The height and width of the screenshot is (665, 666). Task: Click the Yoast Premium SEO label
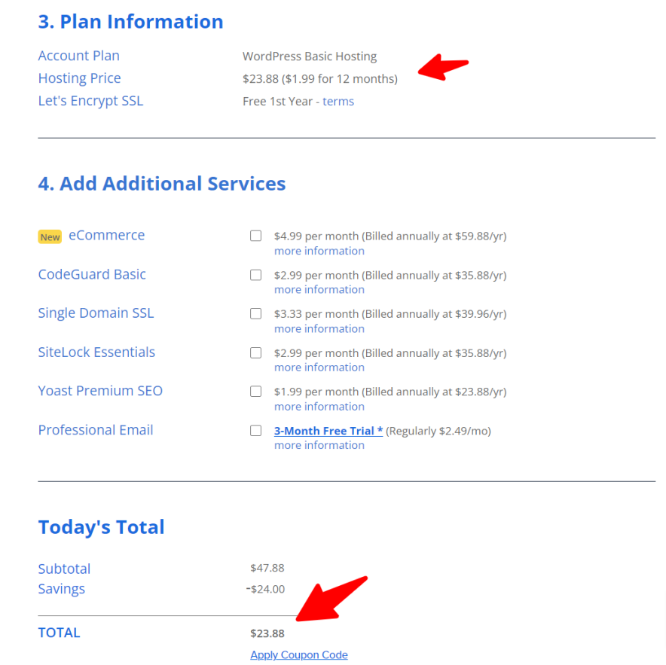pos(100,391)
